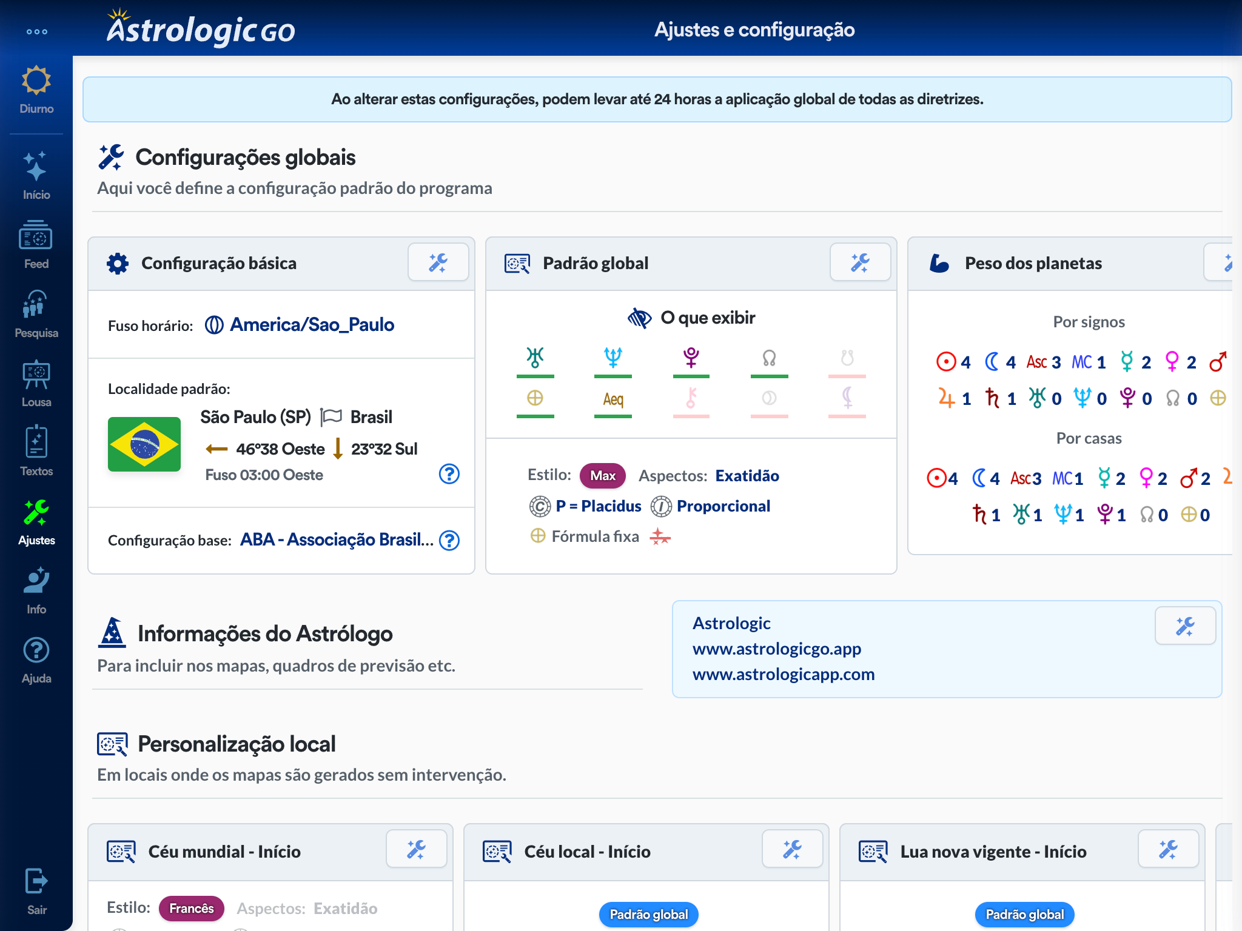This screenshot has width=1242, height=931.
Task: Click the MC1 weight in Por casas
Action: coord(1068,478)
